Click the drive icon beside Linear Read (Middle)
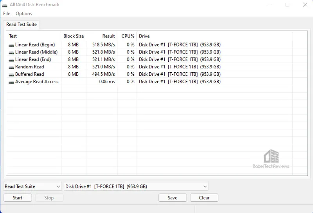The image size is (313, 213). tap(11, 53)
